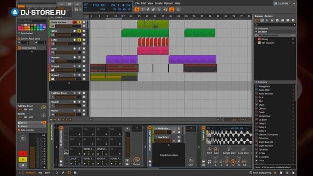This screenshot has width=313, height=176.
Task: Click the BASS track volume fader
Action: (x=68, y=35)
